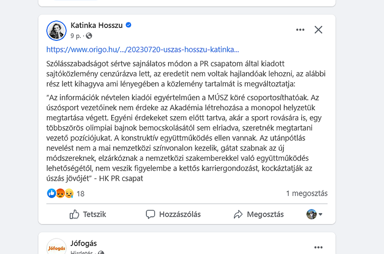The width and height of the screenshot is (384, 254).
Task: Click the Katinka Hosszu profile name
Action: pyautogui.click(x=96, y=25)
